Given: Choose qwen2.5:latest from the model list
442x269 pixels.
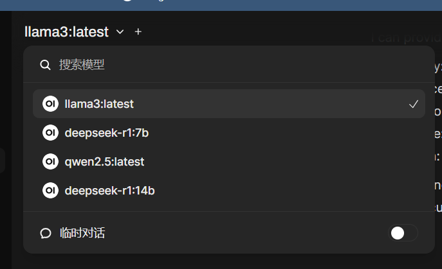Looking at the screenshot, I should pos(104,162).
